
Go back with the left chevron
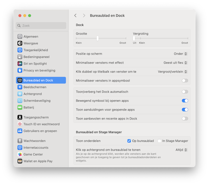(75, 15)
